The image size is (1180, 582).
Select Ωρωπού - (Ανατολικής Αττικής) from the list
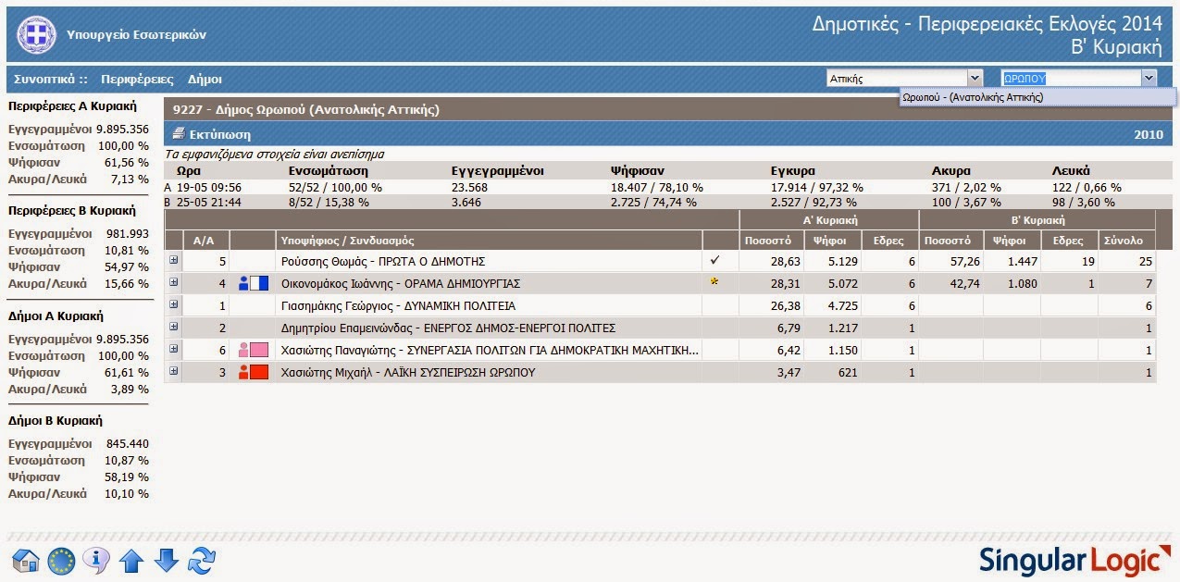coord(1037,96)
